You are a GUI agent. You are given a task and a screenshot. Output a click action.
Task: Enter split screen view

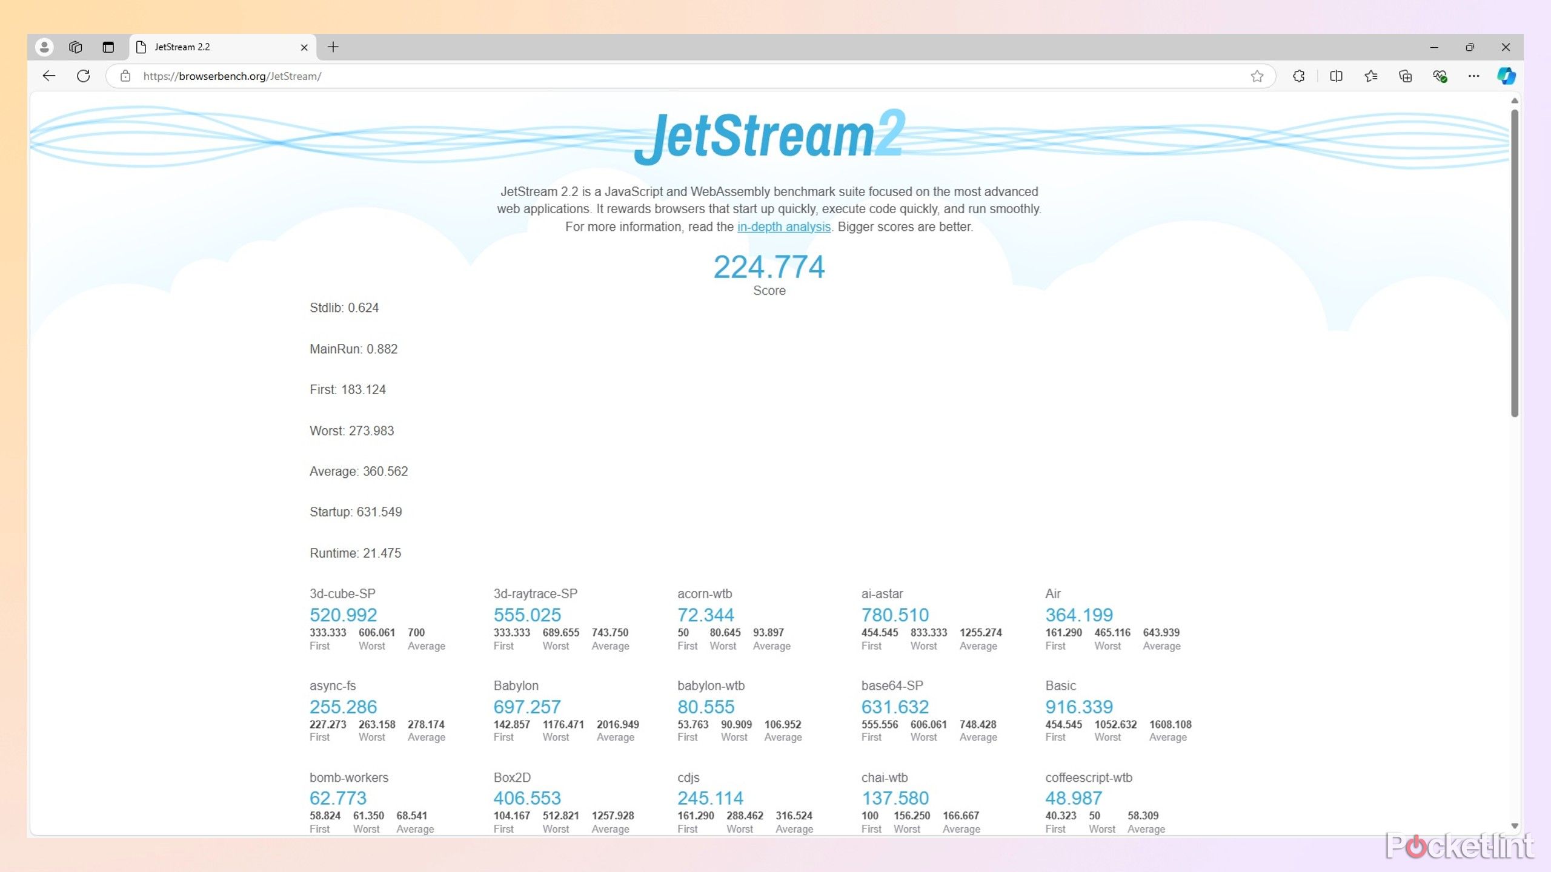(1336, 76)
